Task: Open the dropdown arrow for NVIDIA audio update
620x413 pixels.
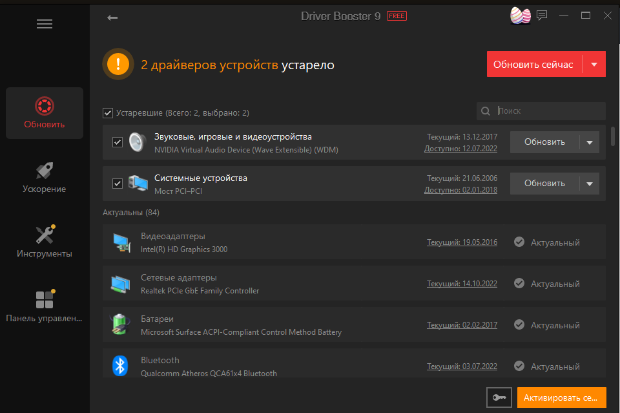Action: [x=590, y=142]
